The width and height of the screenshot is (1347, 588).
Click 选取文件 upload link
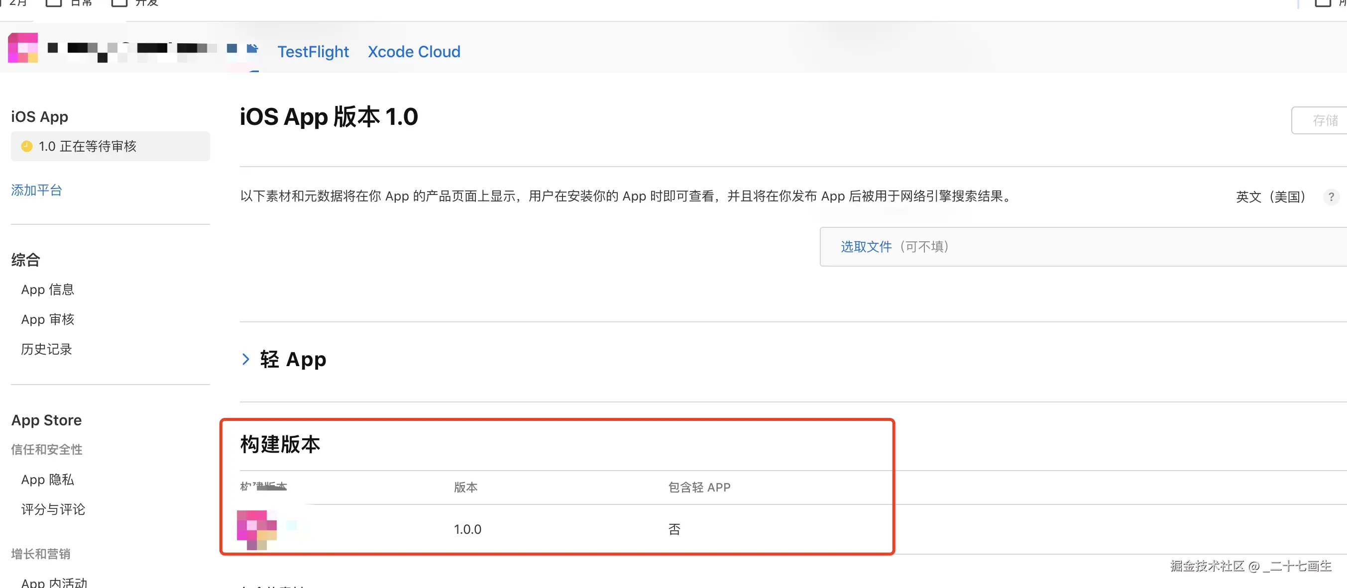(x=866, y=247)
